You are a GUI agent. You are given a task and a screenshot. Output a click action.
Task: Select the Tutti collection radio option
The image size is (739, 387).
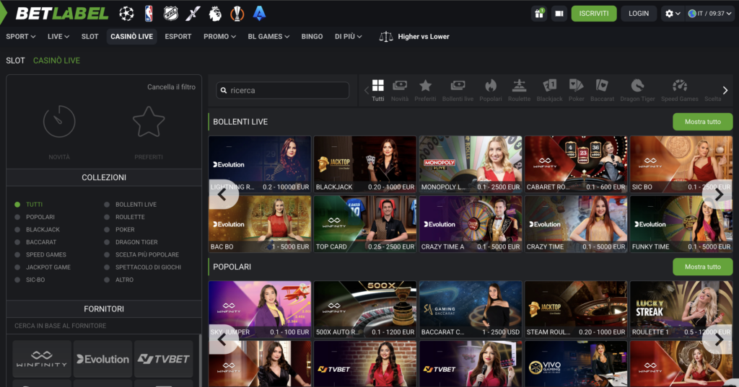[x=17, y=205]
